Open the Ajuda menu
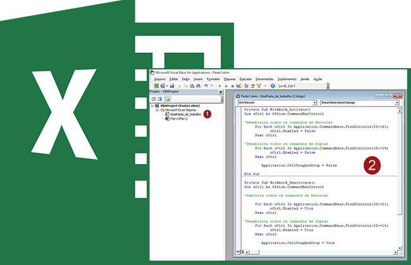 (x=317, y=79)
